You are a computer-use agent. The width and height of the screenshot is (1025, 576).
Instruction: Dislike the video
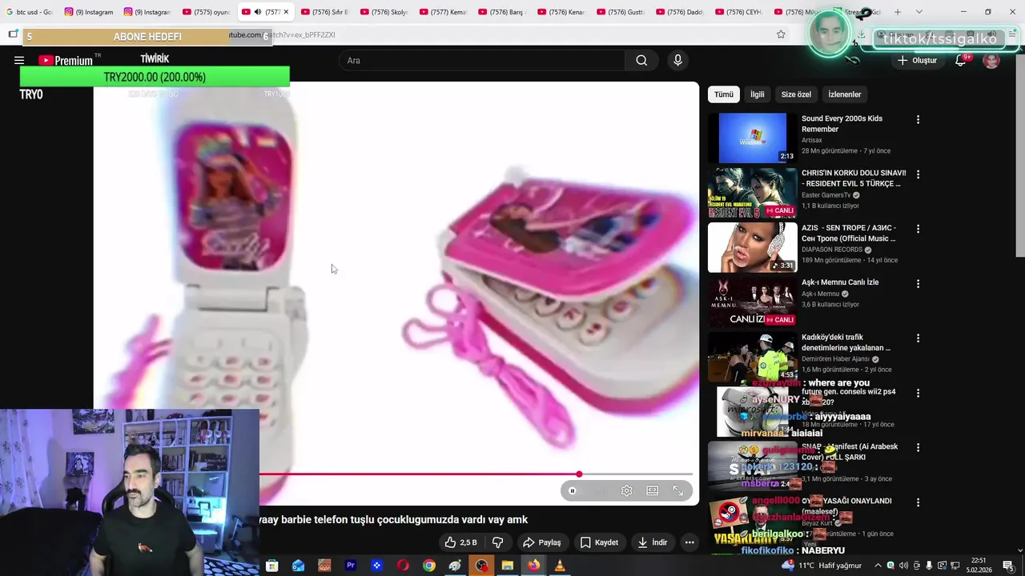497,542
